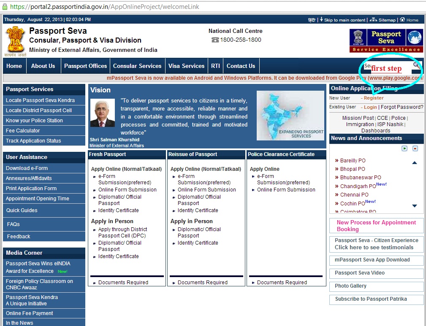Open the FAQs page
Screen dimensions: 426x326
click(x=44, y=224)
